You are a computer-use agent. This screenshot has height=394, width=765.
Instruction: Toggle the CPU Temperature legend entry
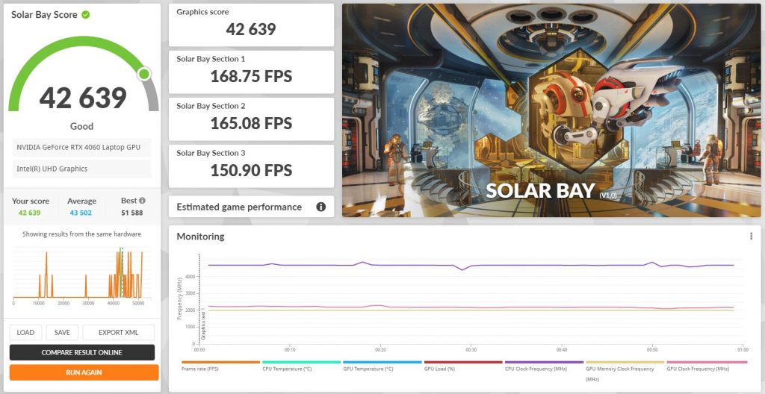pyautogui.click(x=301, y=366)
